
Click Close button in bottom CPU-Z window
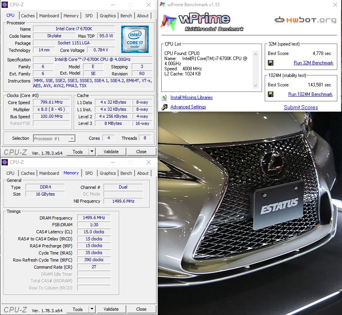click(x=141, y=309)
